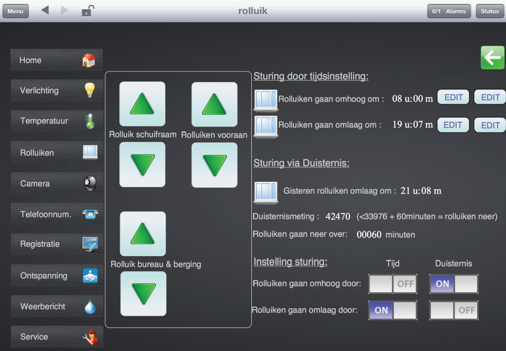Open Verlichting lighting section

(x=57, y=90)
